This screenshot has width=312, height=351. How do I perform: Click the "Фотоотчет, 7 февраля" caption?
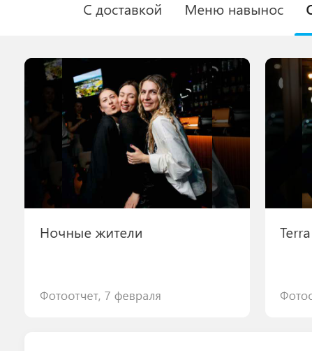click(x=101, y=296)
